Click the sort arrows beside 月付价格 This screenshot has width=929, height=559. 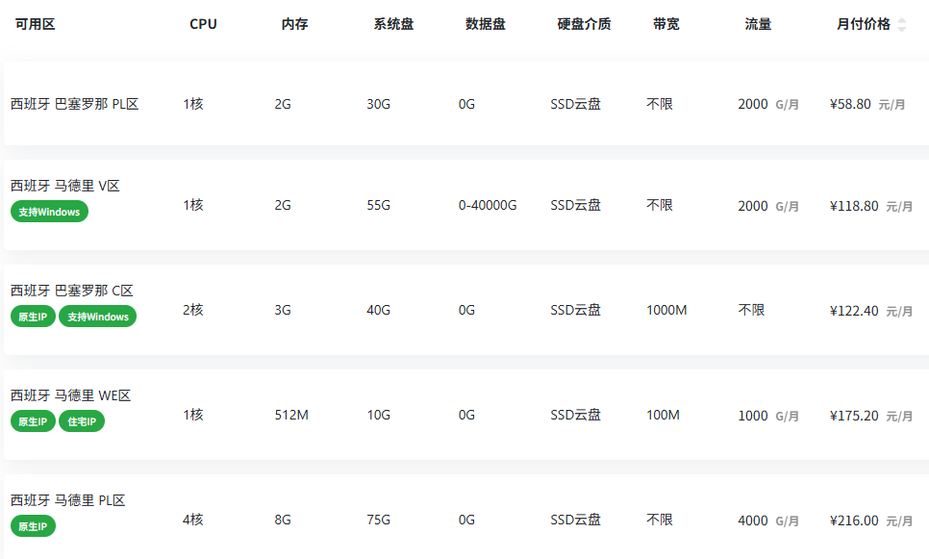[901, 25]
